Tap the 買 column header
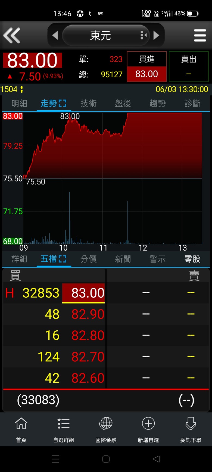The width and height of the screenshot is (212, 472). [15, 275]
